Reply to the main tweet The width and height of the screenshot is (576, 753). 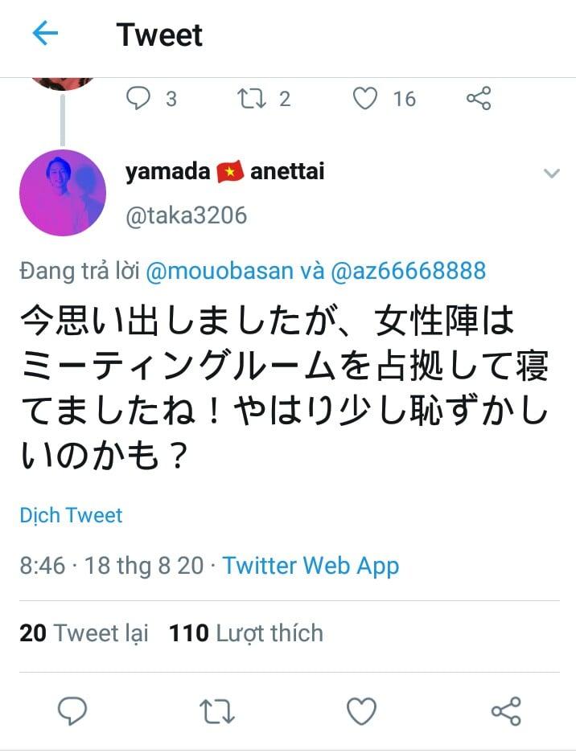click(72, 711)
